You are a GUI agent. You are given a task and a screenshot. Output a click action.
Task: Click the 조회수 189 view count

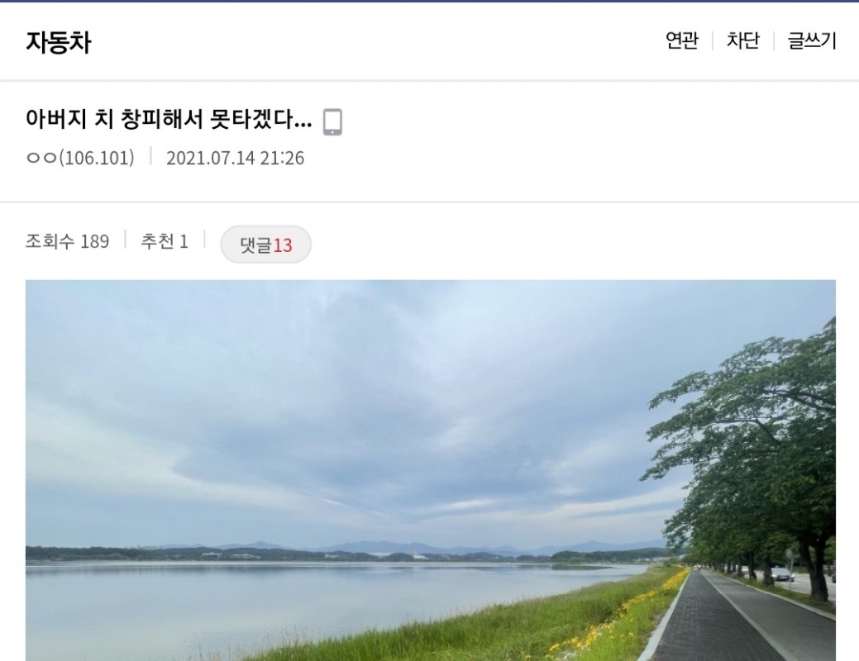[x=68, y=241]
